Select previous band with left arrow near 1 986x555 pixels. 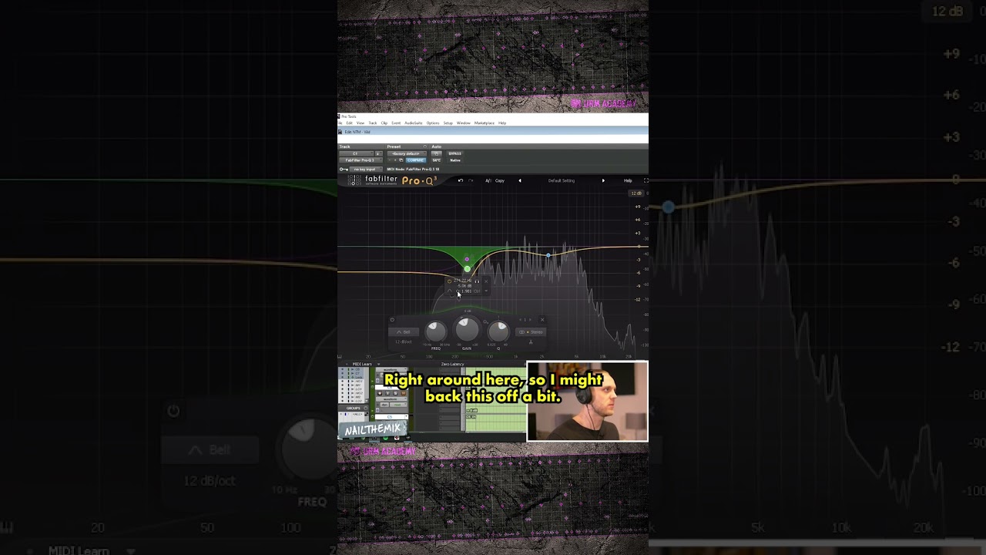click(520, 320)
